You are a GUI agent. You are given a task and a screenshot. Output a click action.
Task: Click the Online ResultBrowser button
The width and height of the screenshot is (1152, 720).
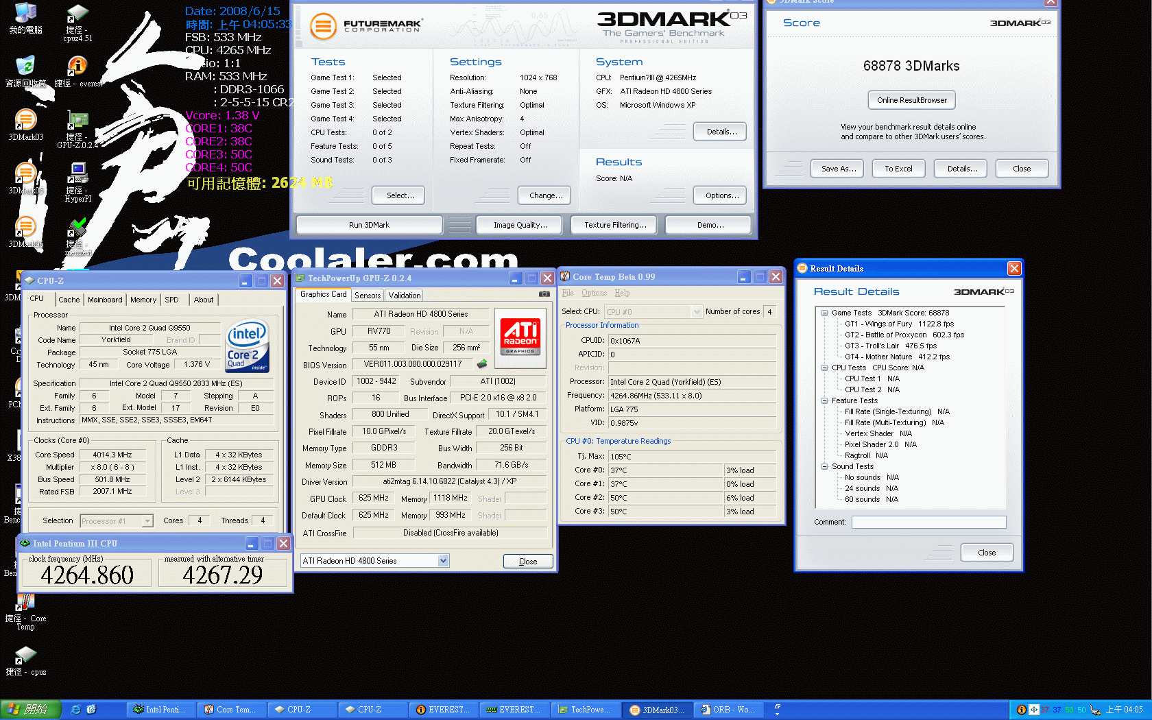tap(911, 100)
